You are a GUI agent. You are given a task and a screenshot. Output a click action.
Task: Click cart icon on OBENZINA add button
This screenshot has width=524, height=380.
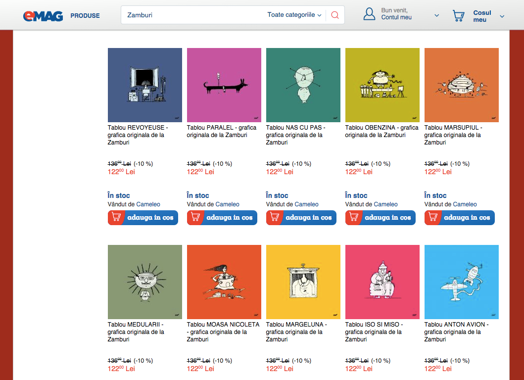point(354,217)
